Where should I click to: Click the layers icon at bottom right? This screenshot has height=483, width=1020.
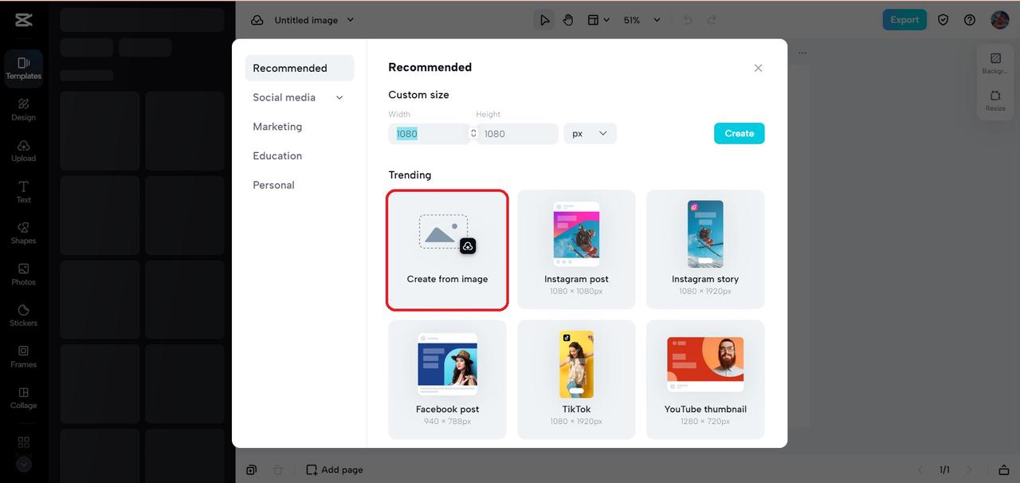pyautogui.click(x=1004, y=469)
